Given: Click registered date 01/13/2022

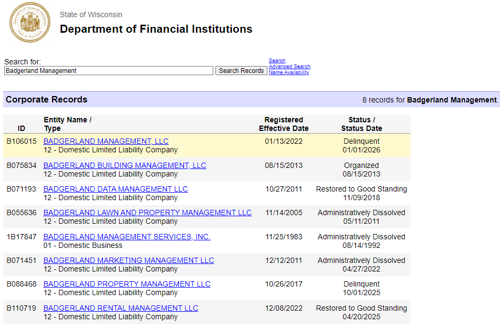Looking at the screenshot, I should tap(283, 141).
